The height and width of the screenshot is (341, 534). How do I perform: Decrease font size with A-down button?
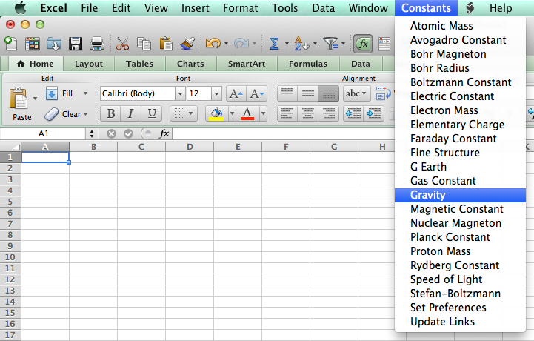click(256, 93)
